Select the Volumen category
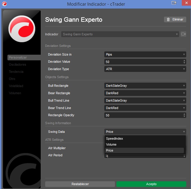Image resolution: width=191 pixels, height=189 pixels. pyautogui.click(x=15, y=93)
